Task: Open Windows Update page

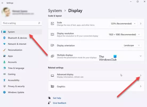Action: click(x=22, y=92)
